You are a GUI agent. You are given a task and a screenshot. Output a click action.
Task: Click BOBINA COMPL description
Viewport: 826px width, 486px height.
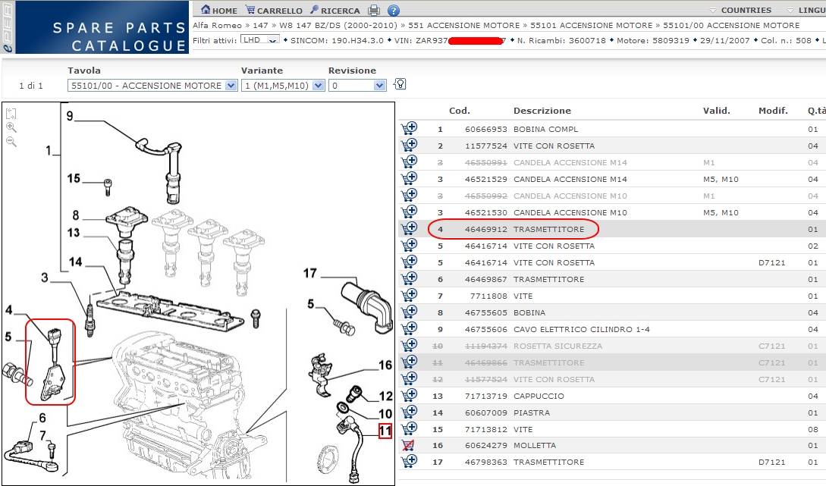(x=546, y=129)
